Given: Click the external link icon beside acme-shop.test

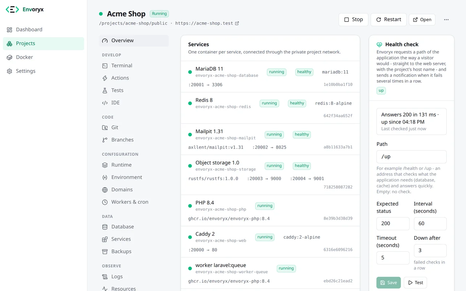Looking at the screenshot, I should coord(237,23).
